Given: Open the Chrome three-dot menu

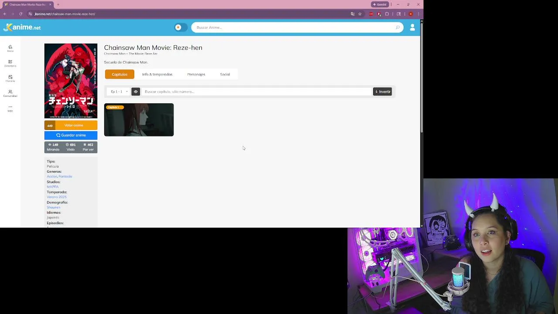Looking at the screenshot, I should 418,14.
